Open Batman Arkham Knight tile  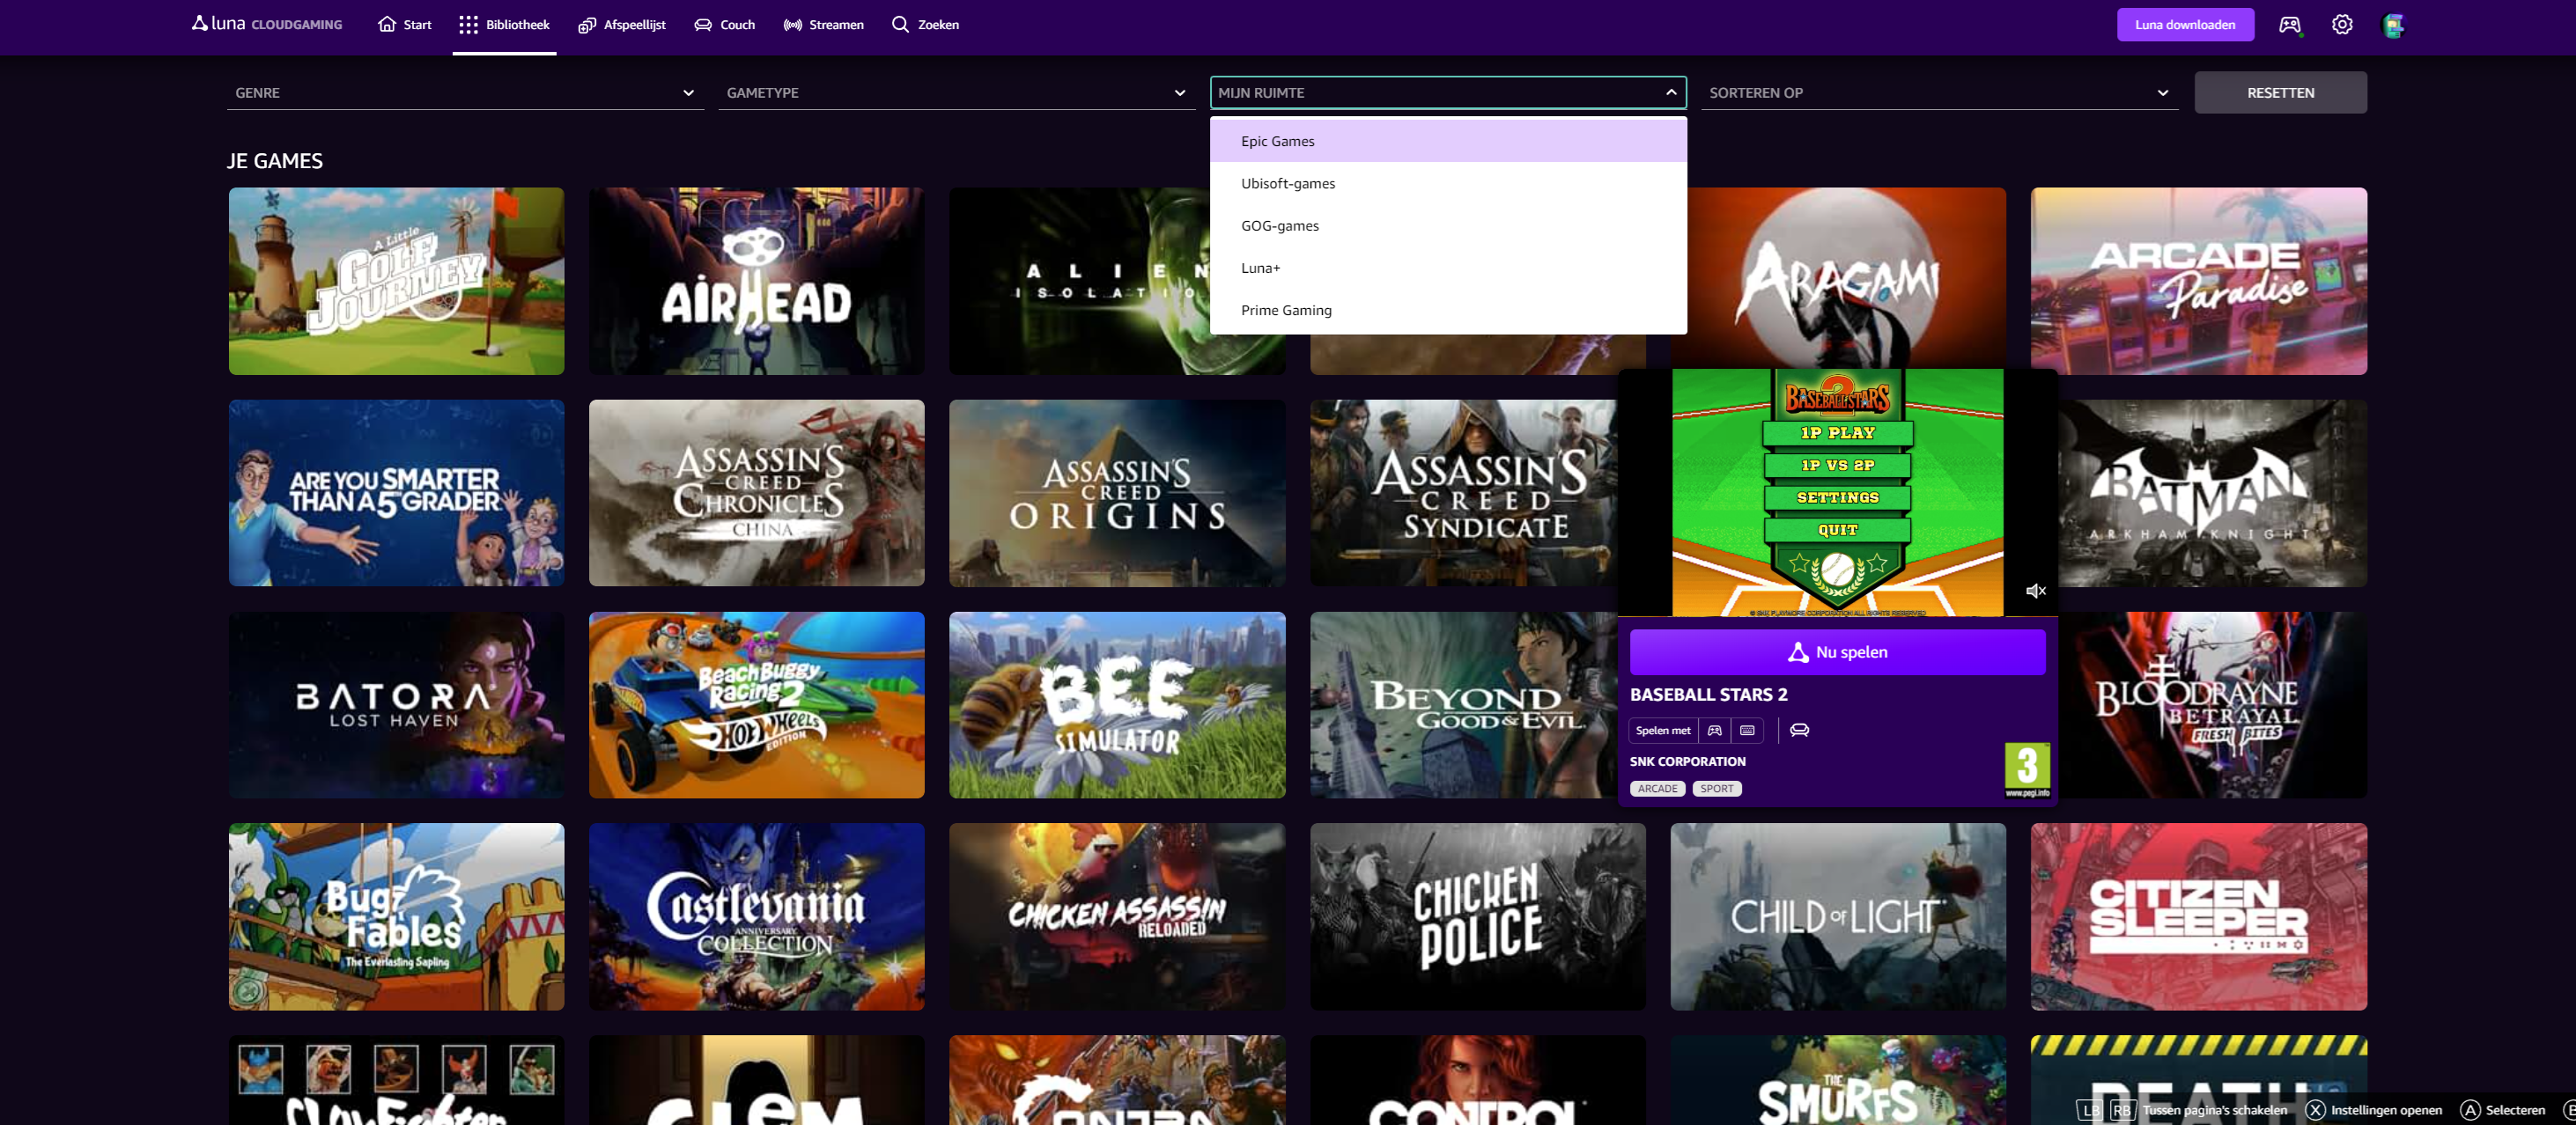point(2212,493)
